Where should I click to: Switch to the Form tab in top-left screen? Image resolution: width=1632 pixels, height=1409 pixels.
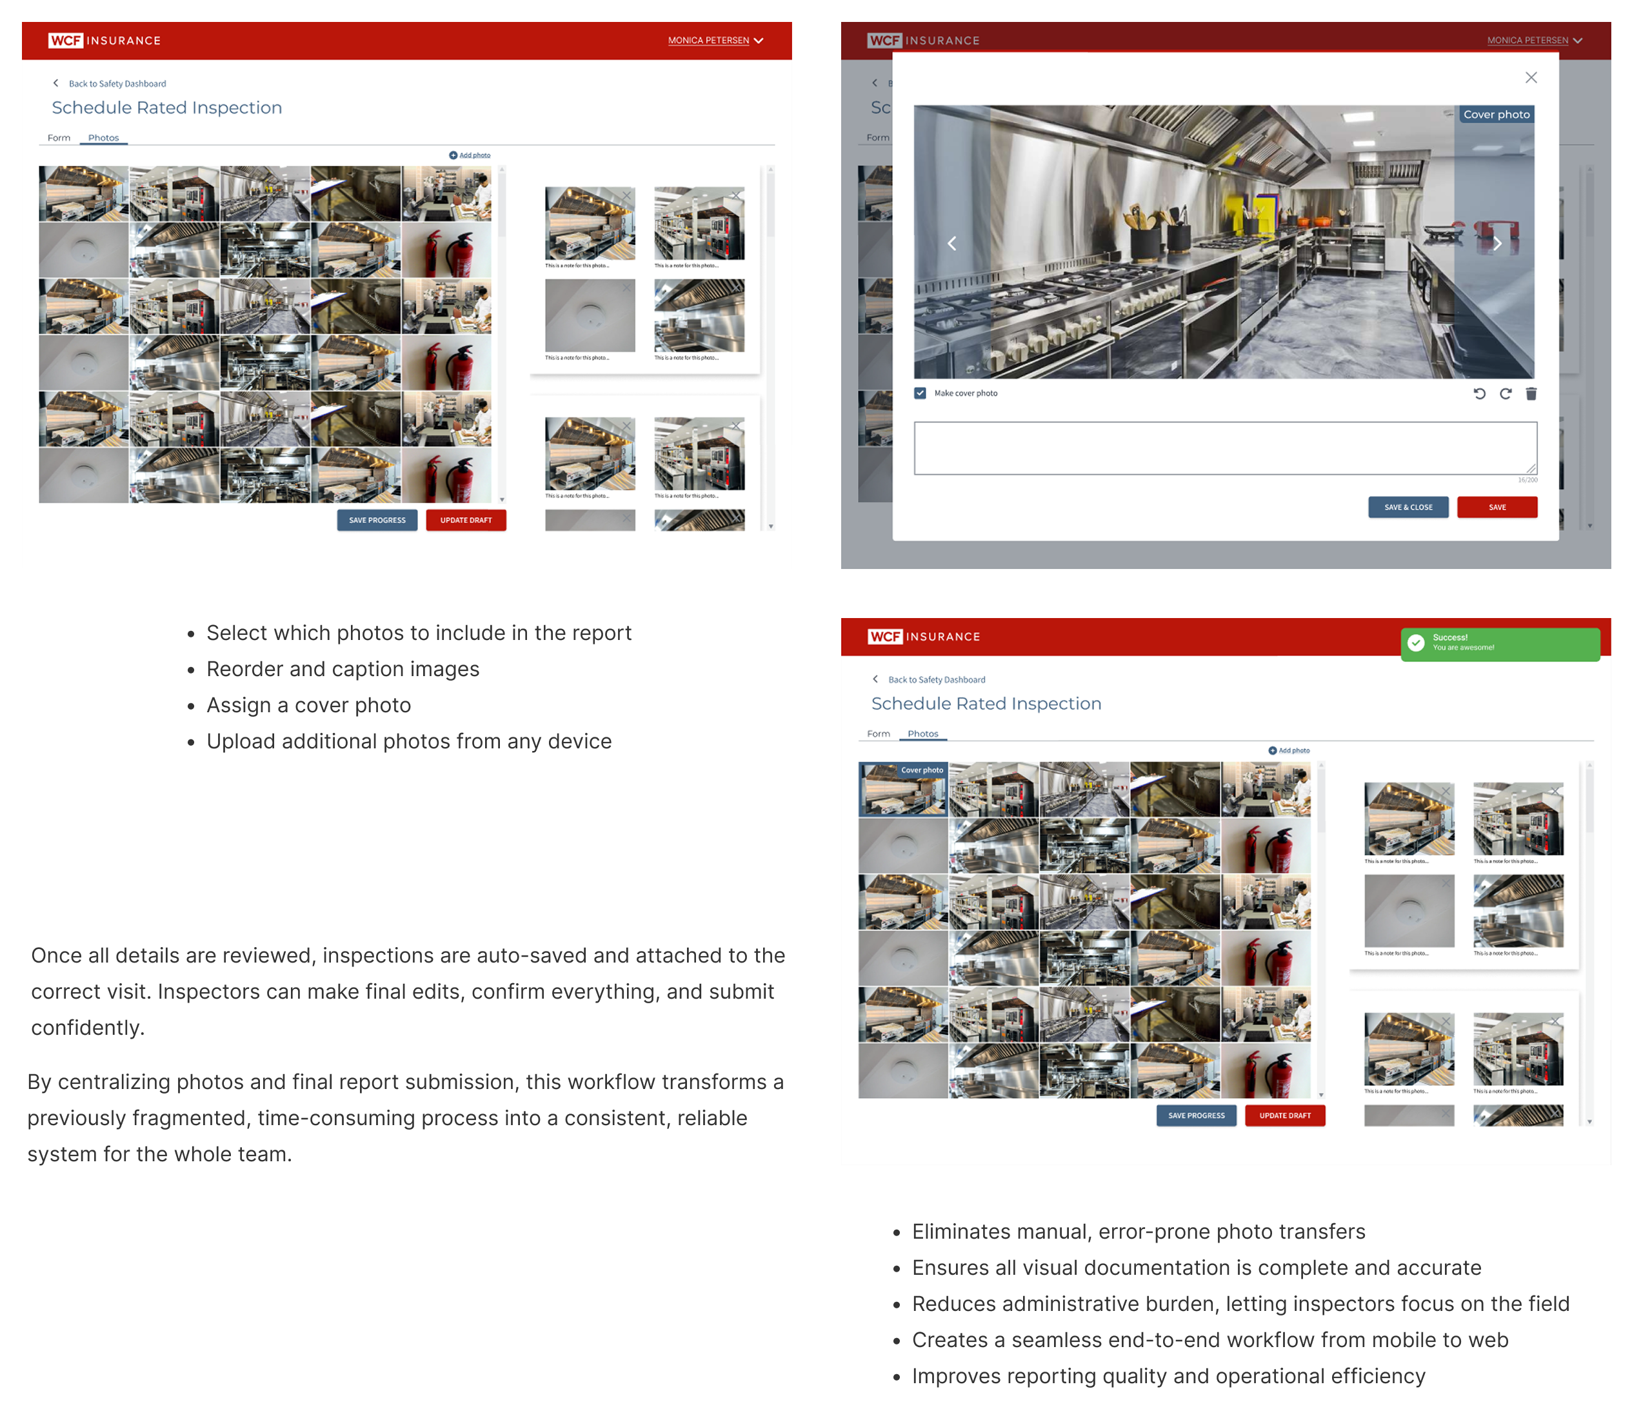coord(59,138)
